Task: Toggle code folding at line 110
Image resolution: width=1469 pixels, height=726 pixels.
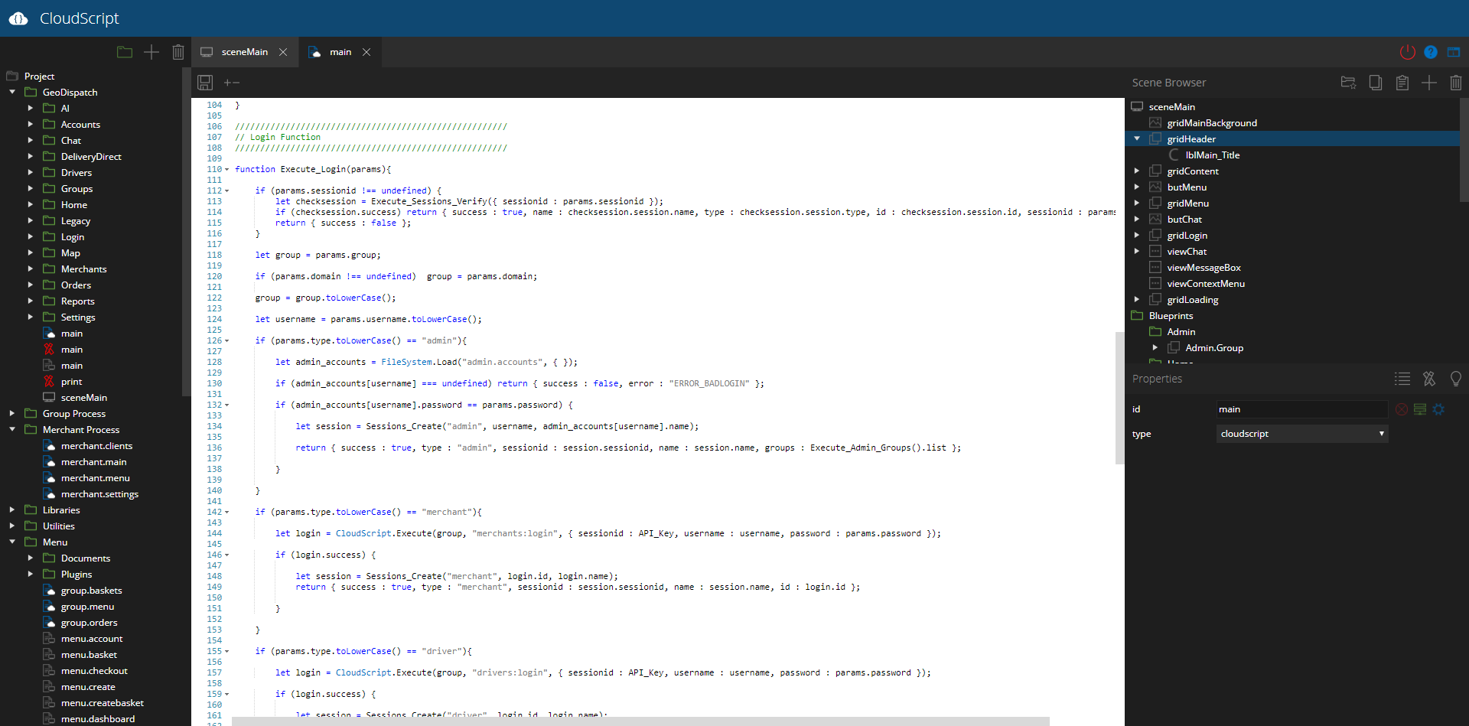Action: coord(227,170)
